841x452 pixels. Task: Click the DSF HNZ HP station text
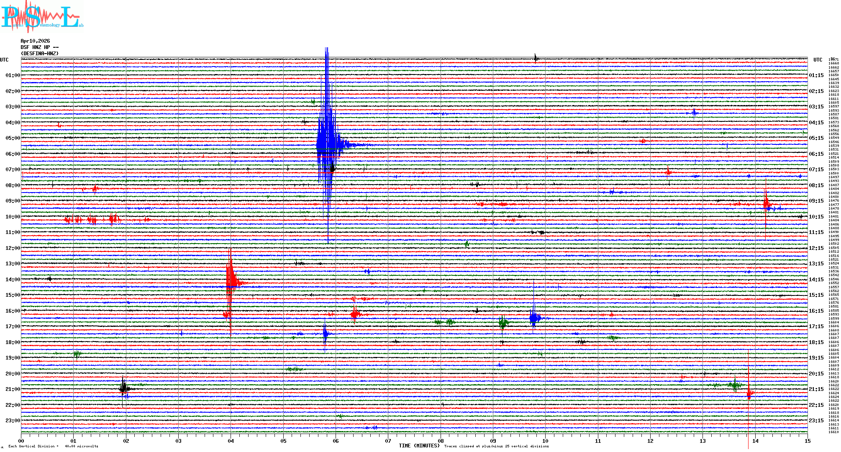click(40, 47)
